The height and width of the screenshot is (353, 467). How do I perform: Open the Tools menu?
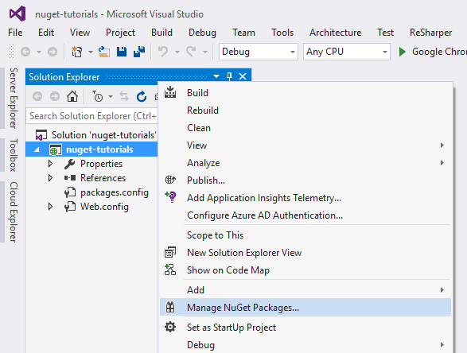(282, 33)
